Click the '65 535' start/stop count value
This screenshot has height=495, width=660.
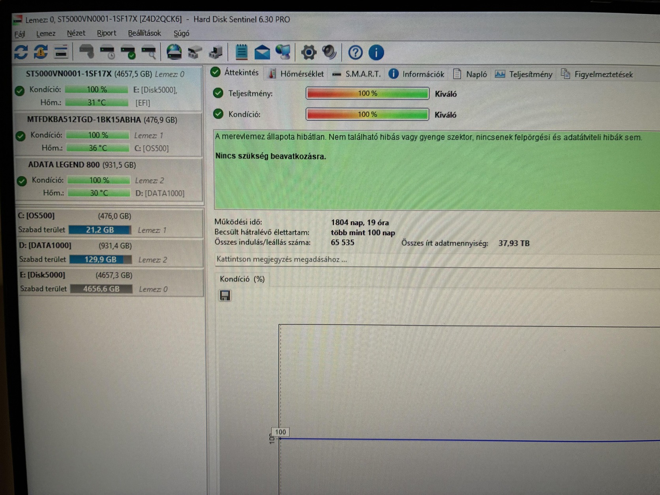pyautogui.click(x=342, y=242)
